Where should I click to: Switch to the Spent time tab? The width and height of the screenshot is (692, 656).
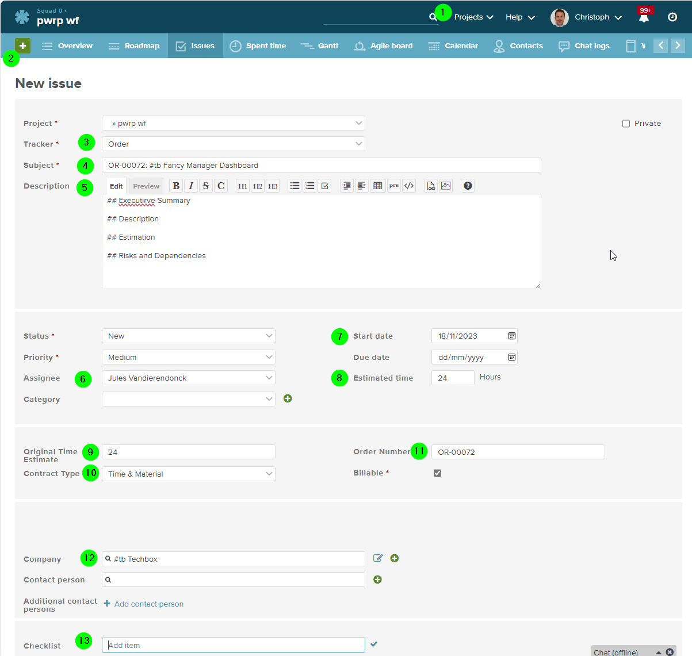point(258,46)
